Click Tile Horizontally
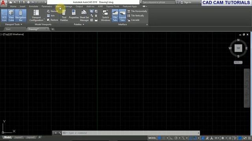 coord(137,11)
